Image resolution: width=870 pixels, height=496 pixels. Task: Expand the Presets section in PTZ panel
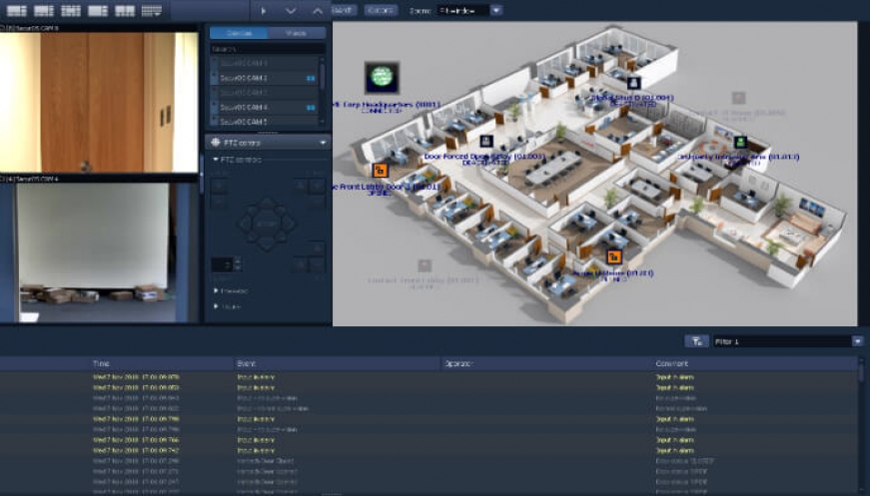click(x=231, y=290)
